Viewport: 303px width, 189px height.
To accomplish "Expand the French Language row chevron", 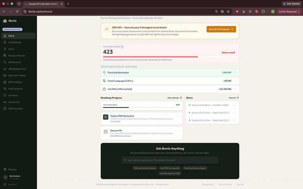I will tap(235, 81).
